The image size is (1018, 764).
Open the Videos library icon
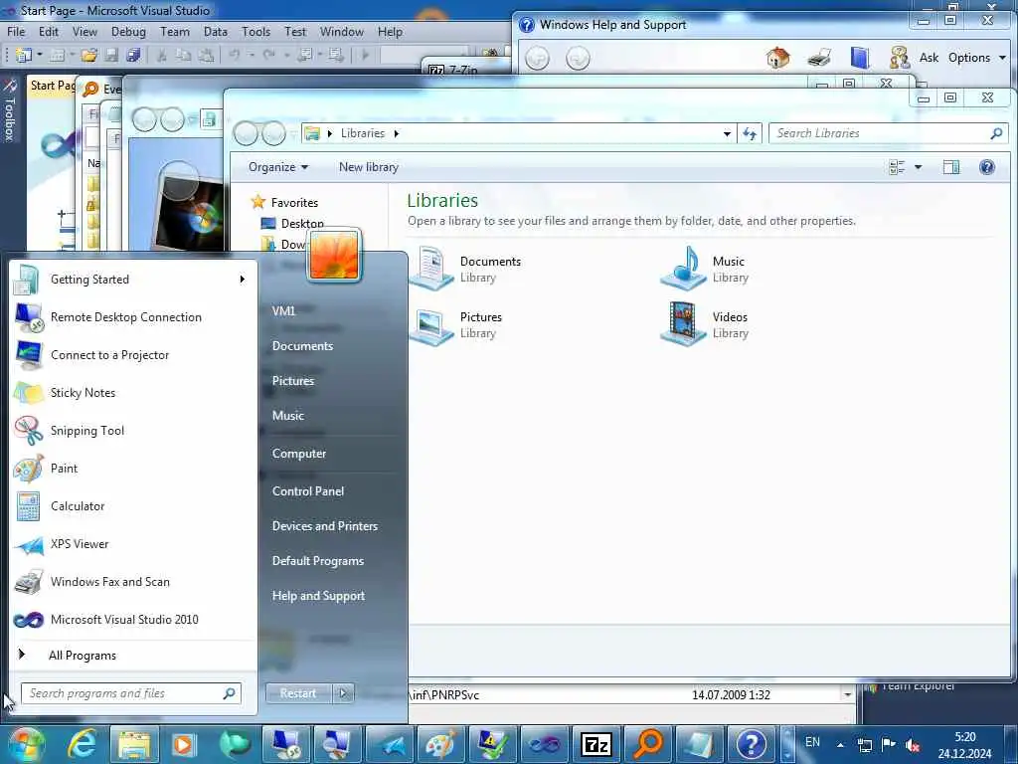click(x=683, y=323)
